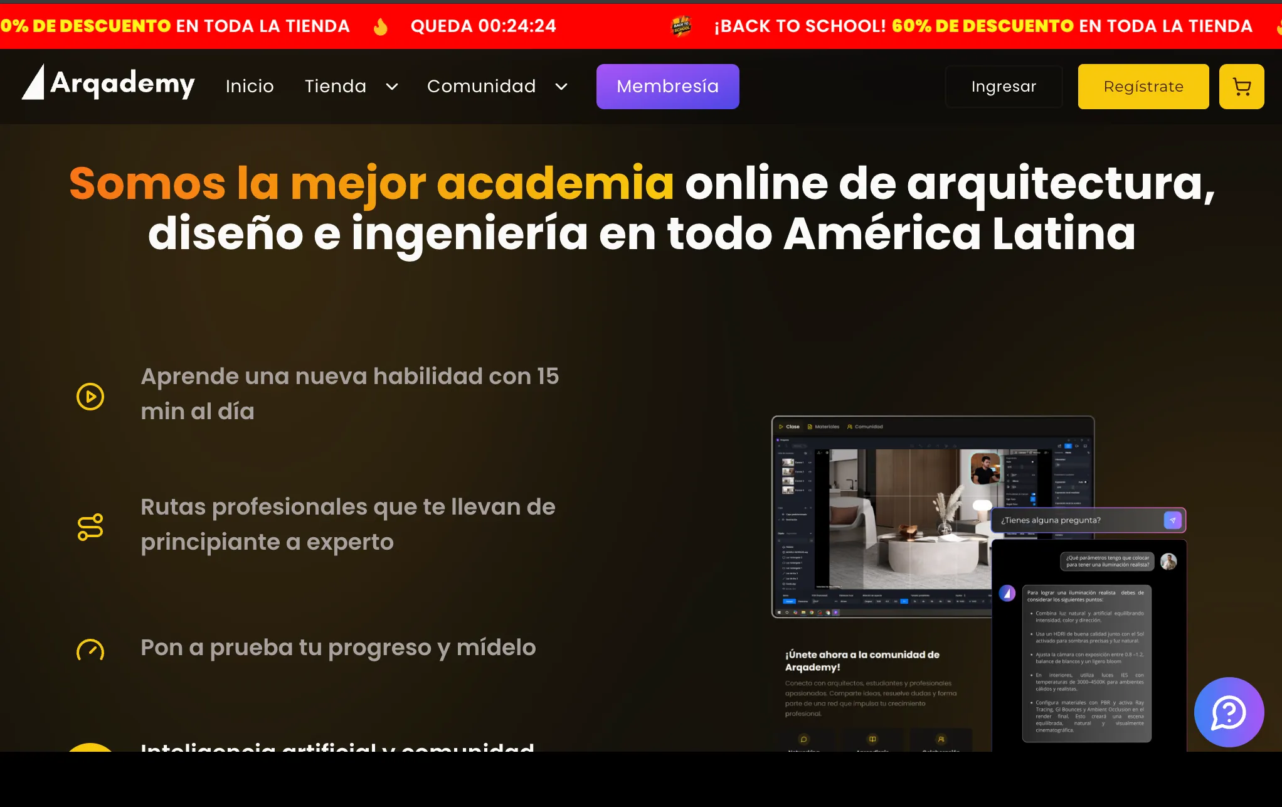The height and width of the screenshot is (807, 1282).
Task: Open the Tienda menu
Action: click(x=336, y=87)
